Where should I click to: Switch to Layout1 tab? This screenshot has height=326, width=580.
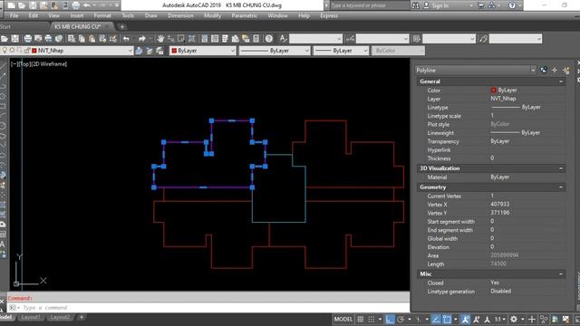30,317
